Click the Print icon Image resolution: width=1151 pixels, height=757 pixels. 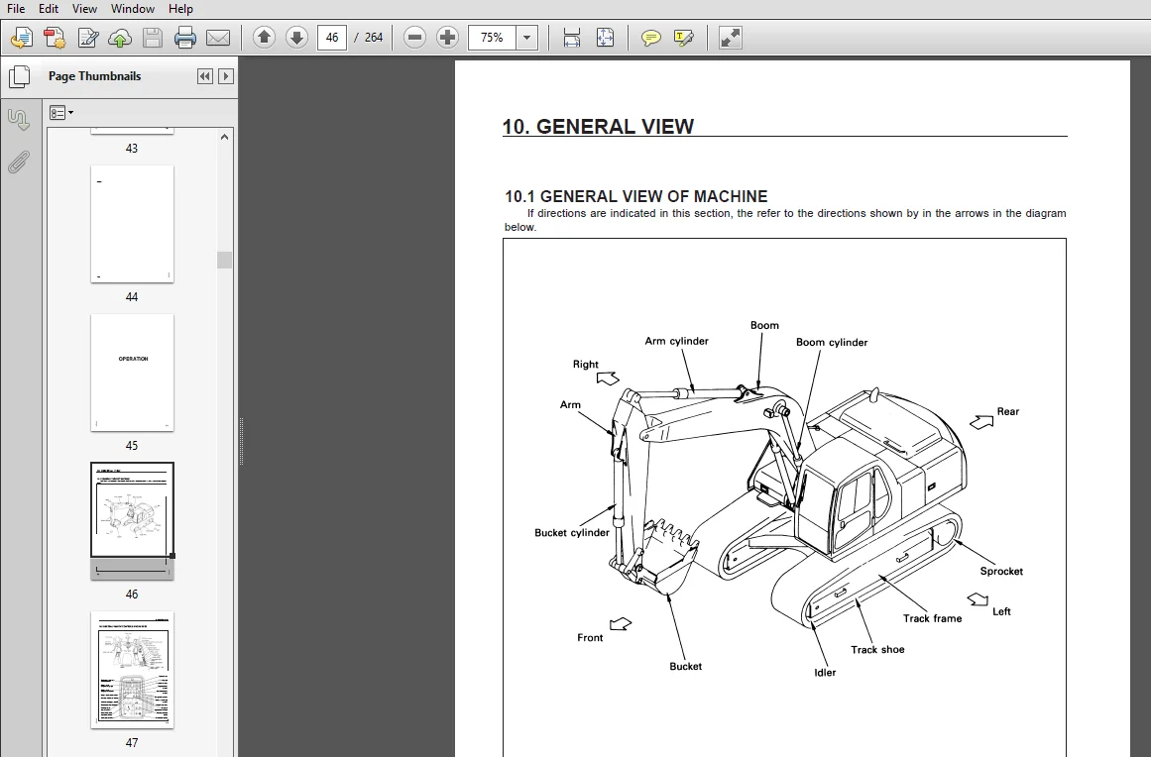(185, 38)
